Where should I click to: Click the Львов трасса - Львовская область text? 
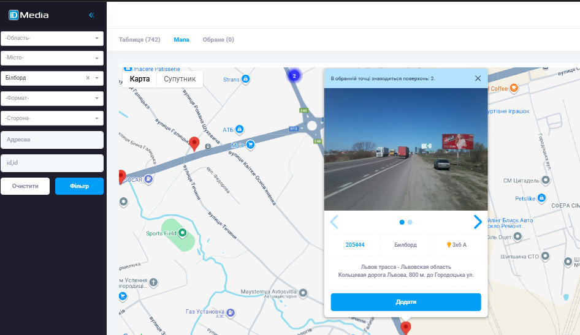[x=406, y=266]
